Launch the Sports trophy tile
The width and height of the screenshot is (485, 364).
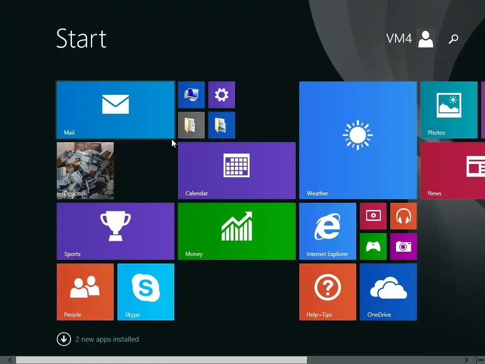tap(116, 231)
